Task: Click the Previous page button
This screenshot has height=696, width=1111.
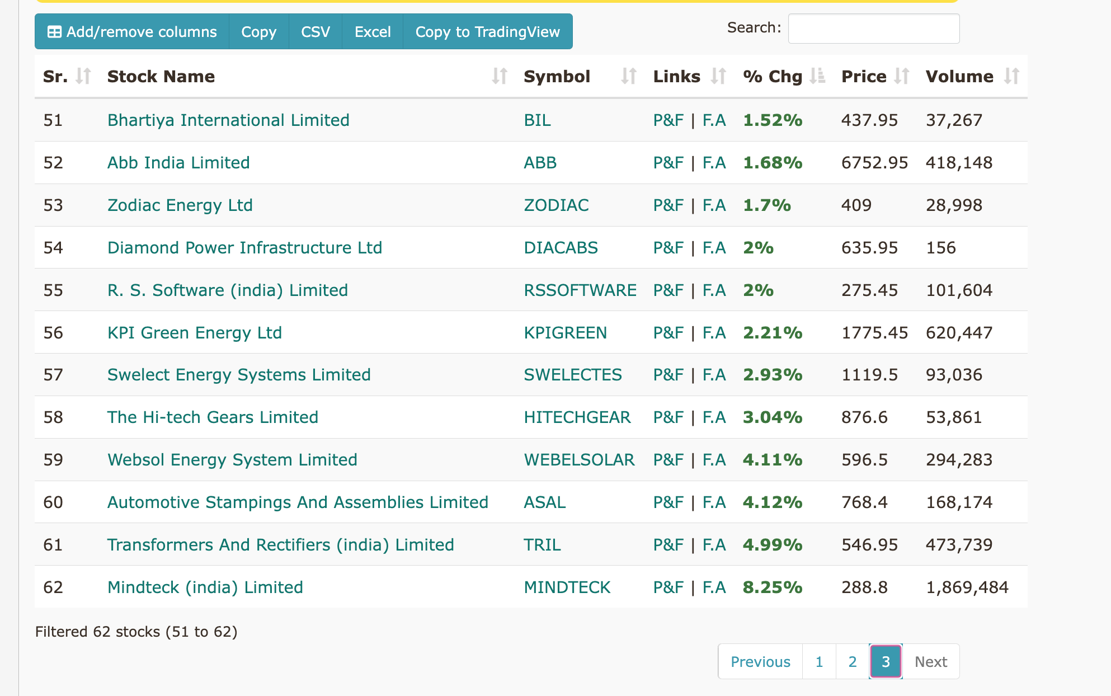Action: 760,661
